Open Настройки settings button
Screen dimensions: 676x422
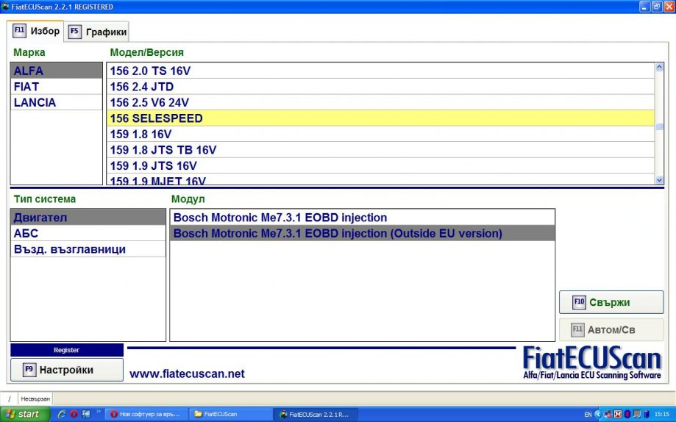(66, 370)
